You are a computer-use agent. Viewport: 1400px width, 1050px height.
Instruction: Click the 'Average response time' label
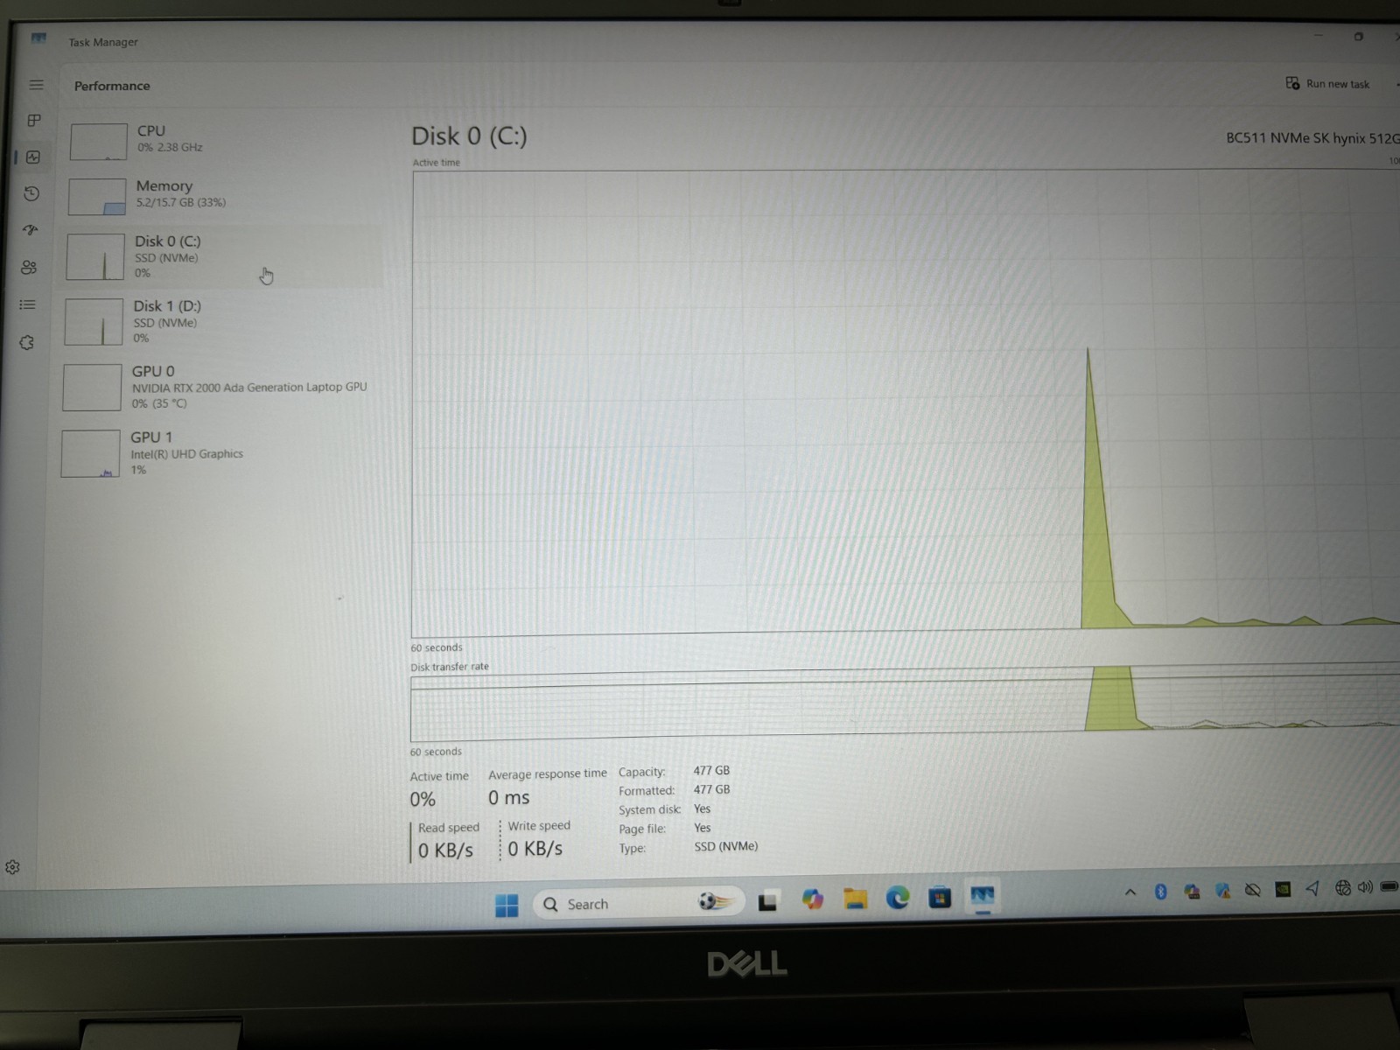[x=548, y=774]
